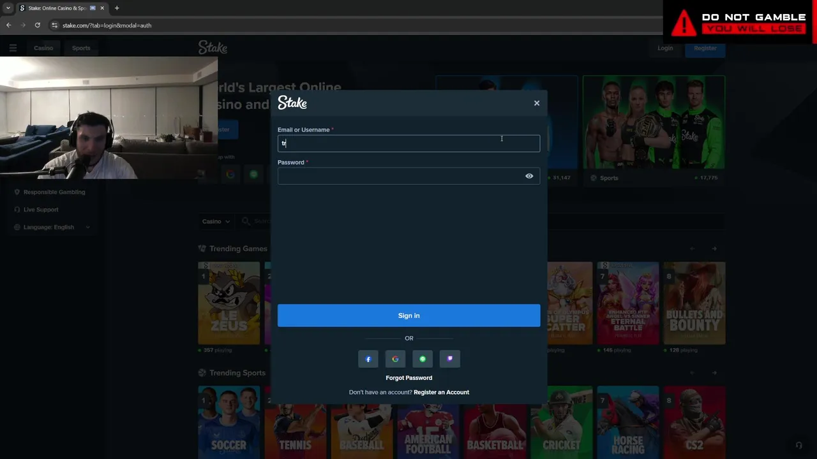Viewport: 817px width, 459px height.
Task: Switch to the Sports tab
Action: click(x=81, y=48)
